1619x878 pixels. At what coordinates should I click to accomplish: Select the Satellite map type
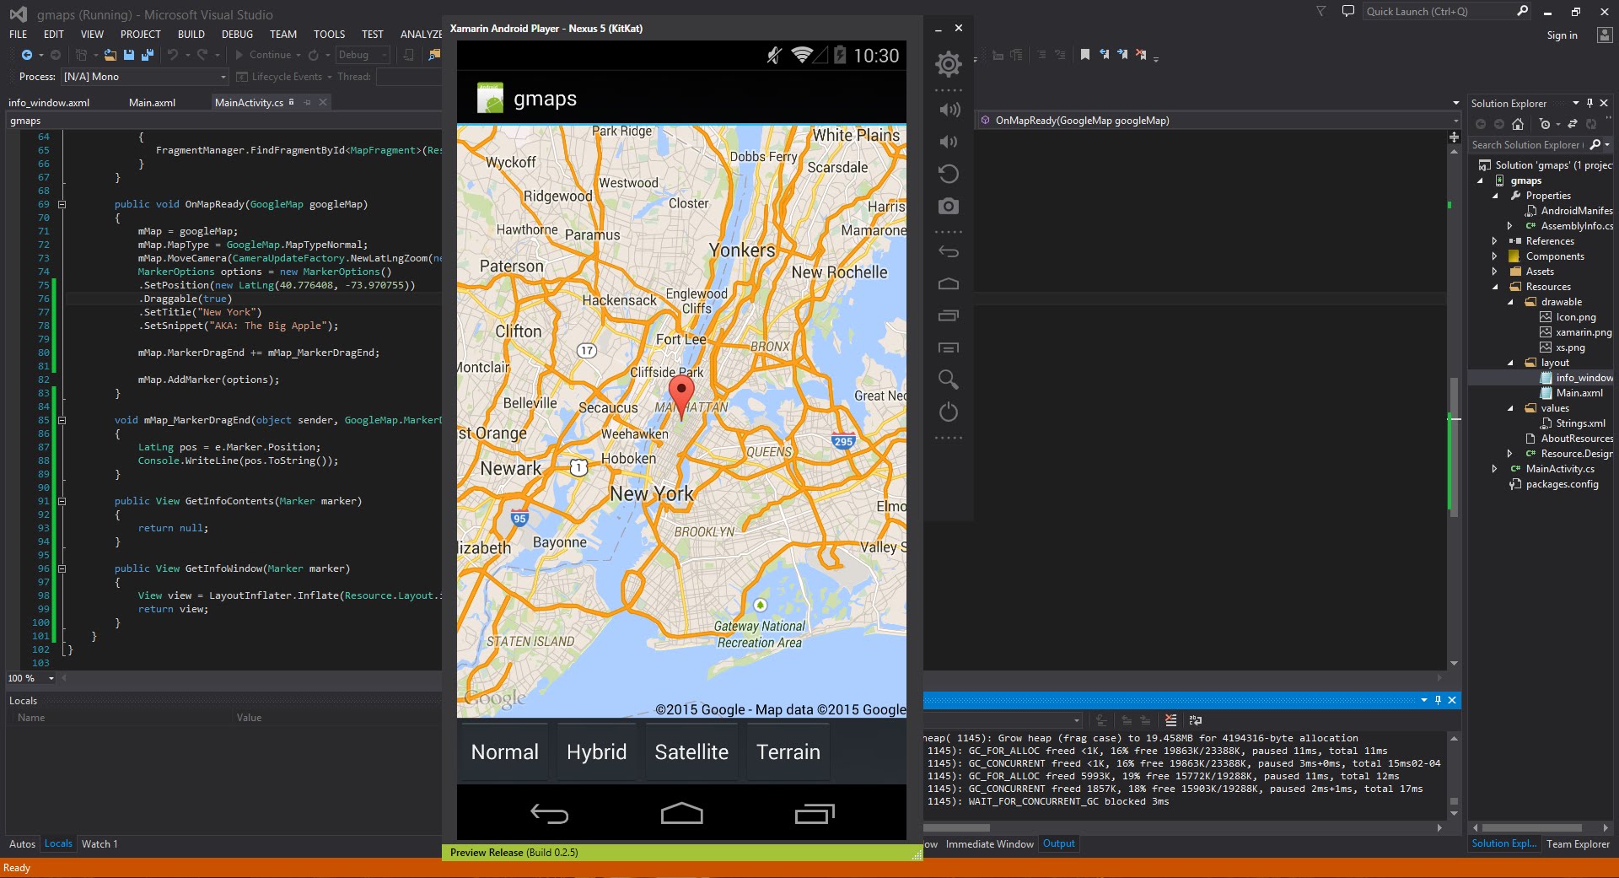pyautogui.click(x=691, y=751)
